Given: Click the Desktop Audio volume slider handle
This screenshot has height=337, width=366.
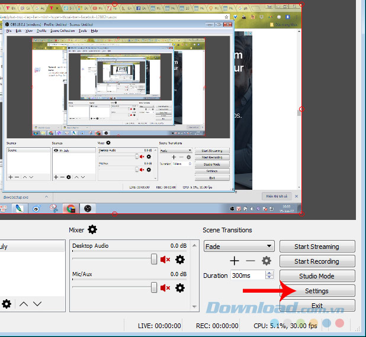Looking at the screenshot, I should [154, 259].
